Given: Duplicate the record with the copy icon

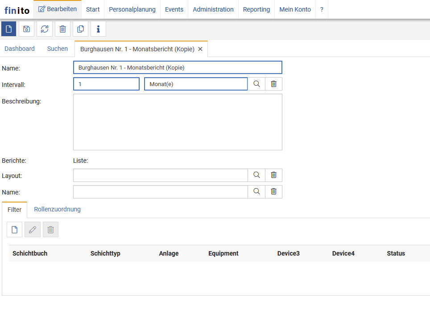Looking at the screenshot, I should point(80,29).
